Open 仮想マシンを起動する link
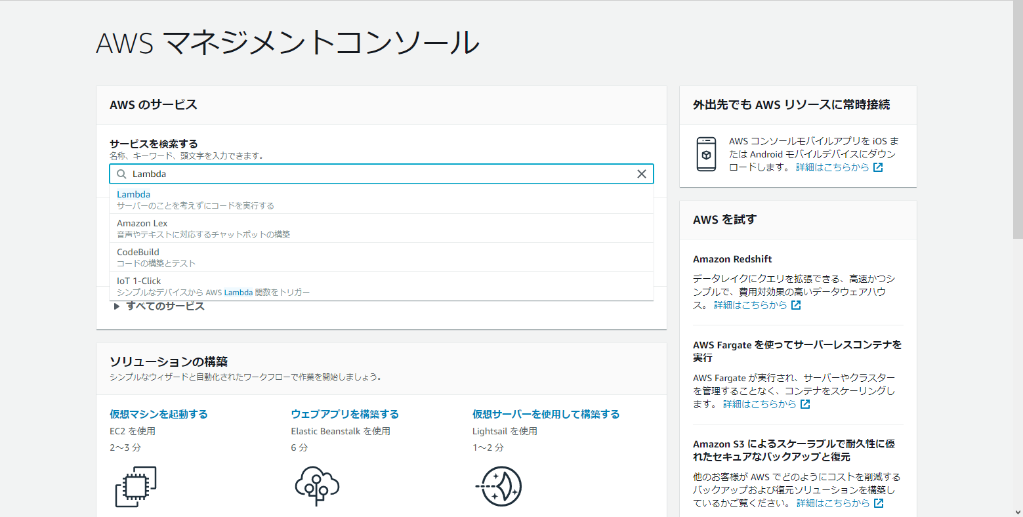This screenshot has width=1023, height=517. click(159, 414)
